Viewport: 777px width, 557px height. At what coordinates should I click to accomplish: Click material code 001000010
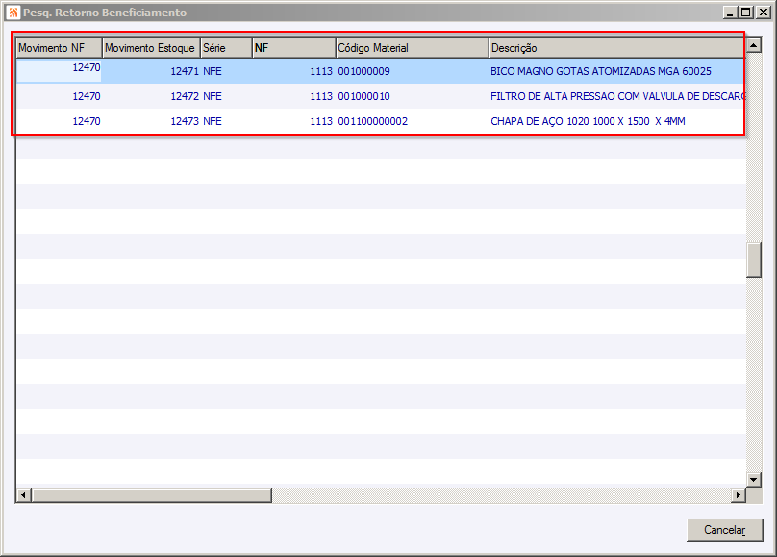click(363, 96)
